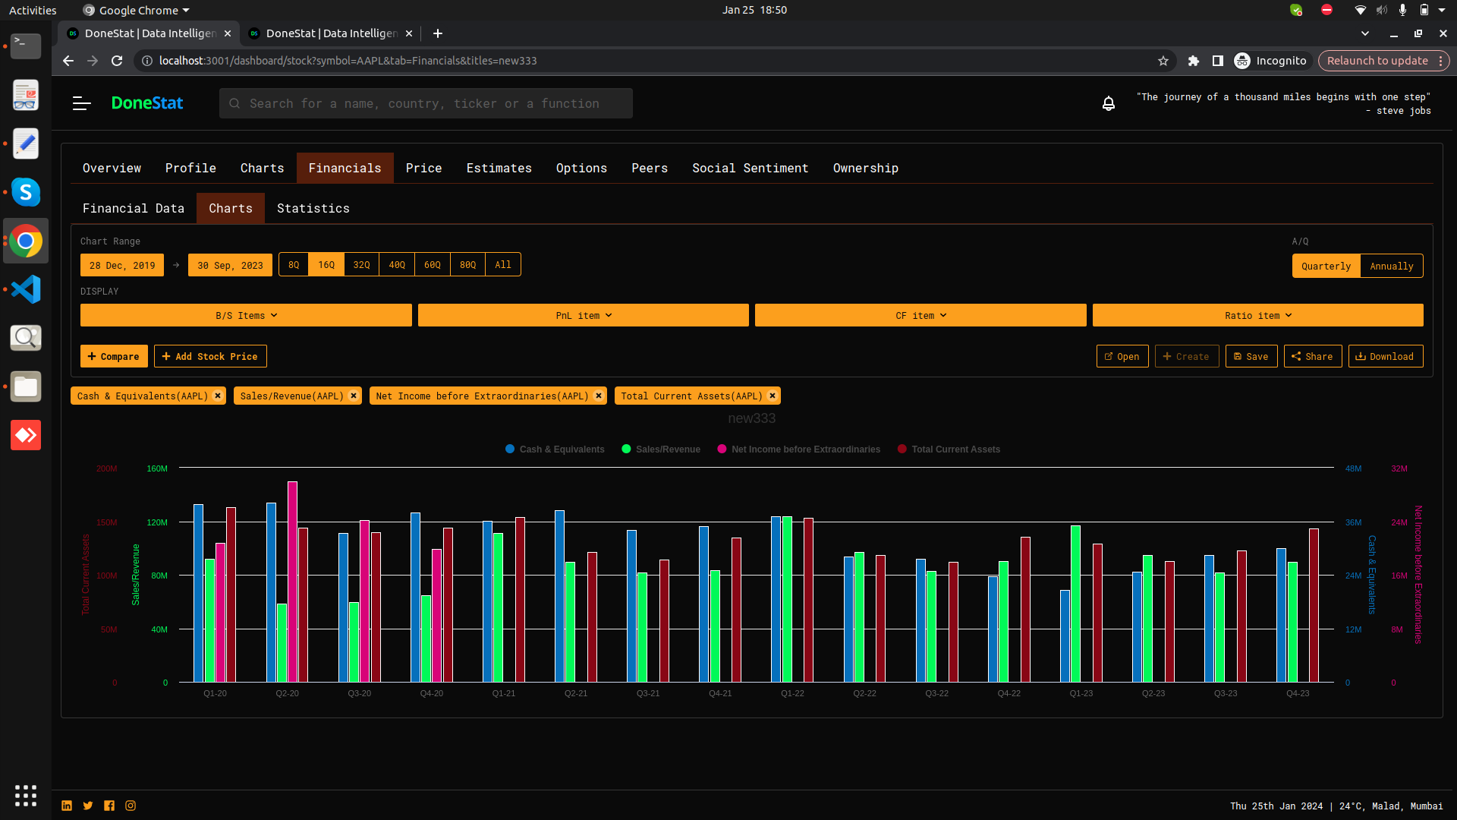Image resolution: width=1457 pixels, height=820 pixels.
Task: Expand the Ratio item dropdown
Action: pyautogui.click(x=1257, y=315)
